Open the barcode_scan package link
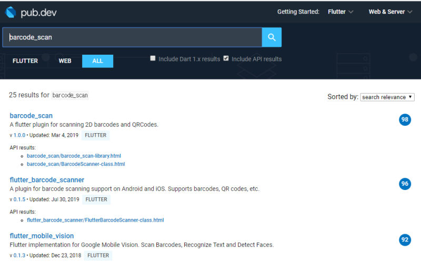Screen dimensions: 421x271 point(31,116)
